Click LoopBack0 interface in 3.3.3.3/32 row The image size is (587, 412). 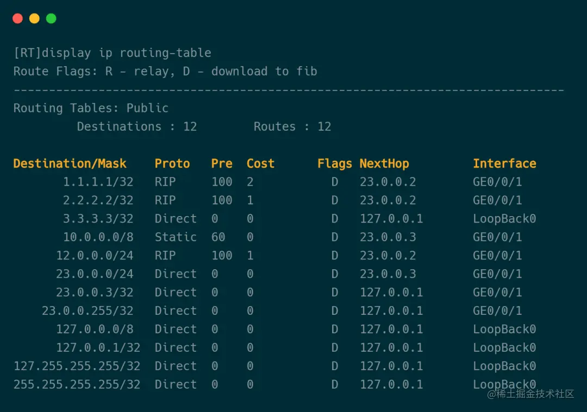tap(504, 218)
